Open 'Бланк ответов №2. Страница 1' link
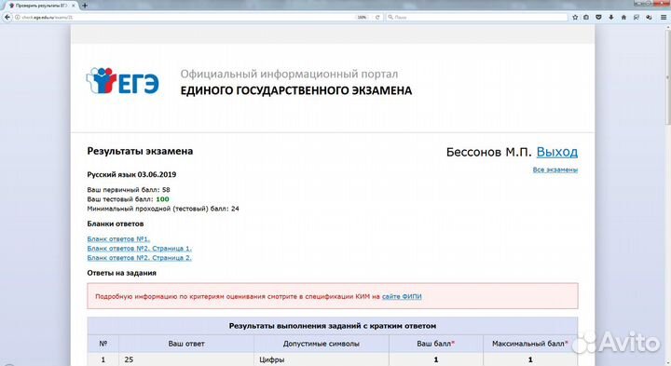 [x=140, y=249]
